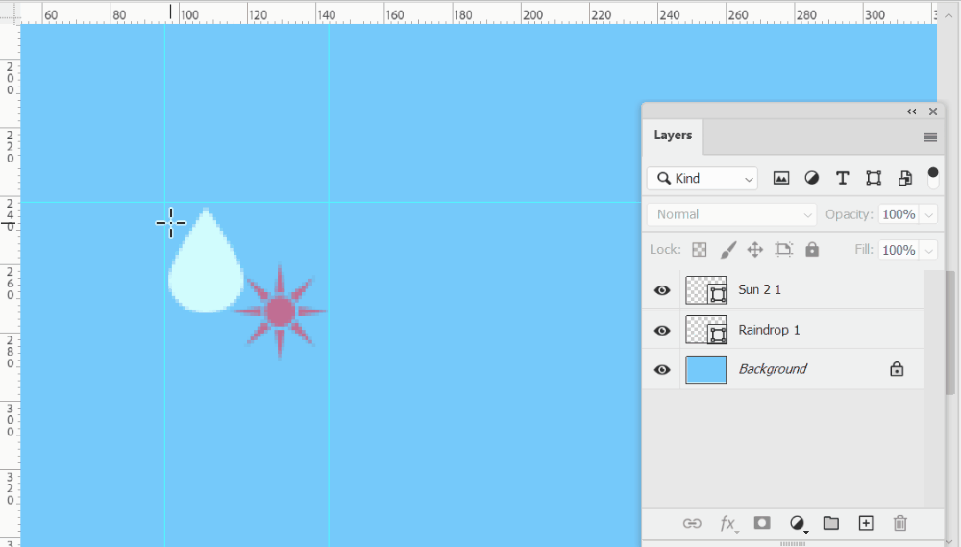Hide the Sun 2 1 layer
The image size is (961, 547).
(662, 290)
